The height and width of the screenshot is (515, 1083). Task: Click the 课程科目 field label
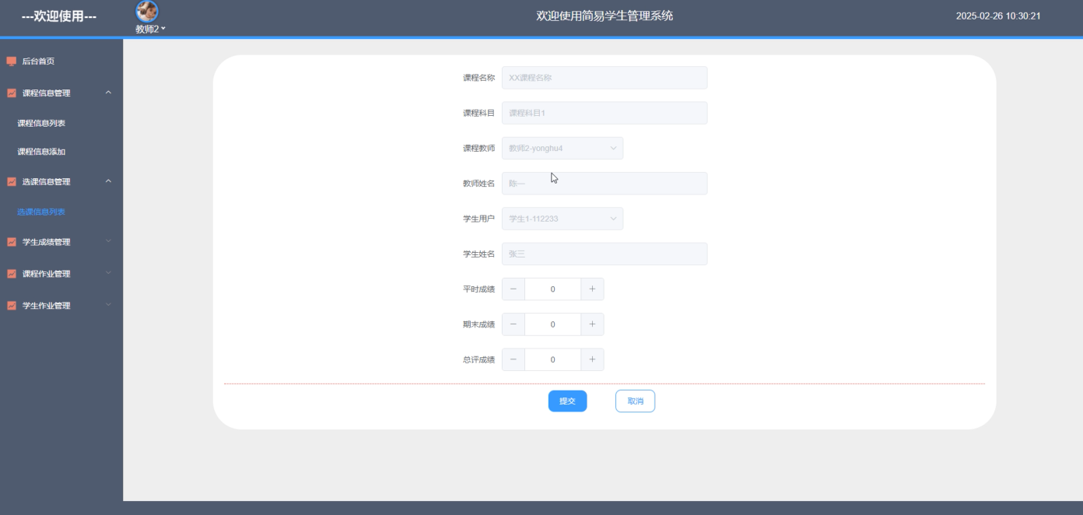[x=478, y=113]
